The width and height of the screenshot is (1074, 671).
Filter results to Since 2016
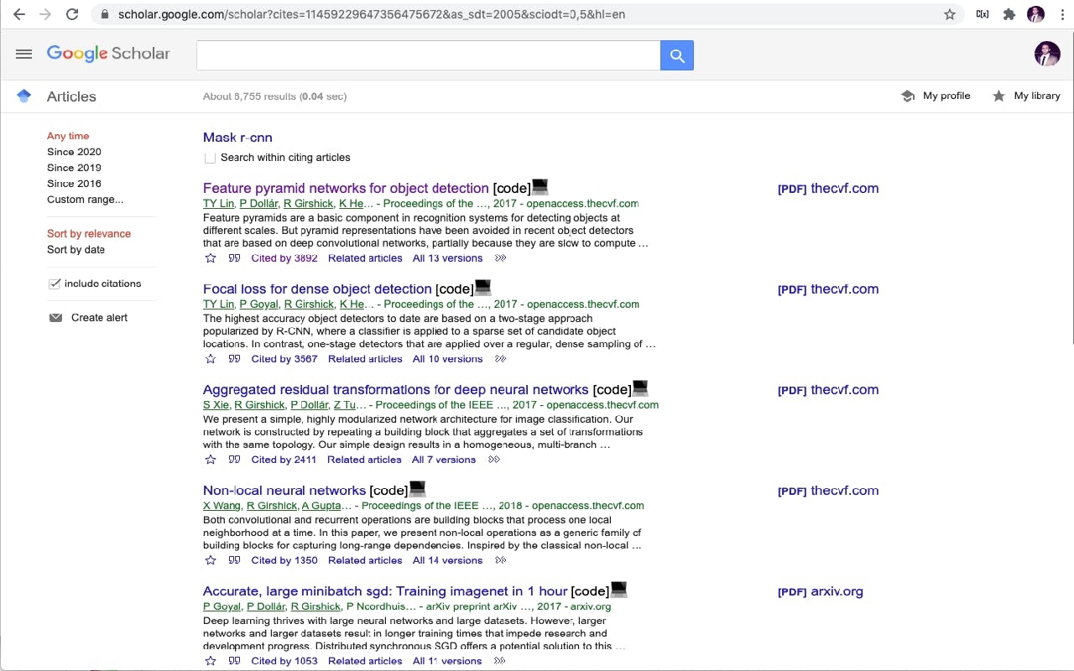[x=74, y=184]
